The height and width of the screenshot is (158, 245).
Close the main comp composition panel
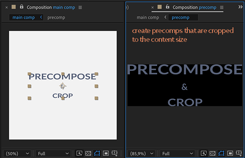[6, 7]
